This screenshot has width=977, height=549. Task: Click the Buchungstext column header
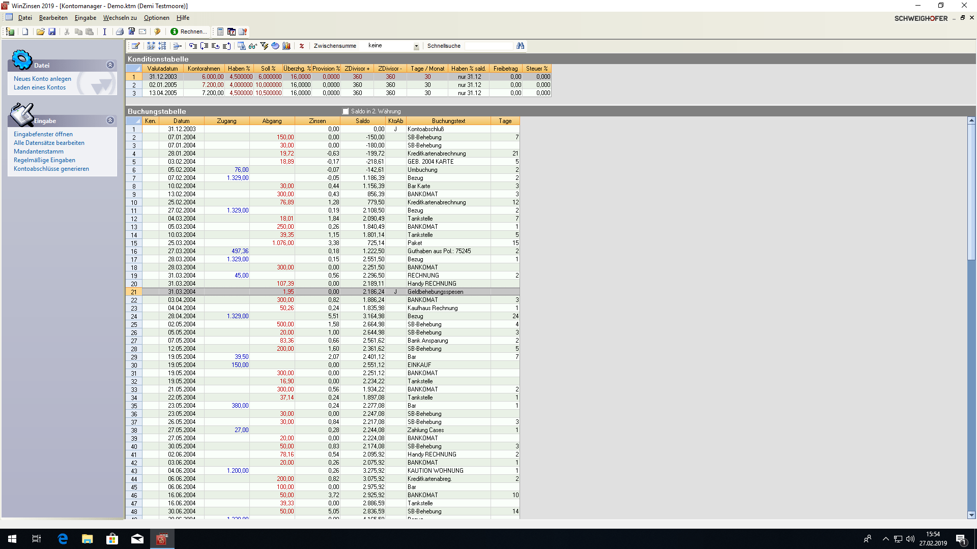[448, 121]
